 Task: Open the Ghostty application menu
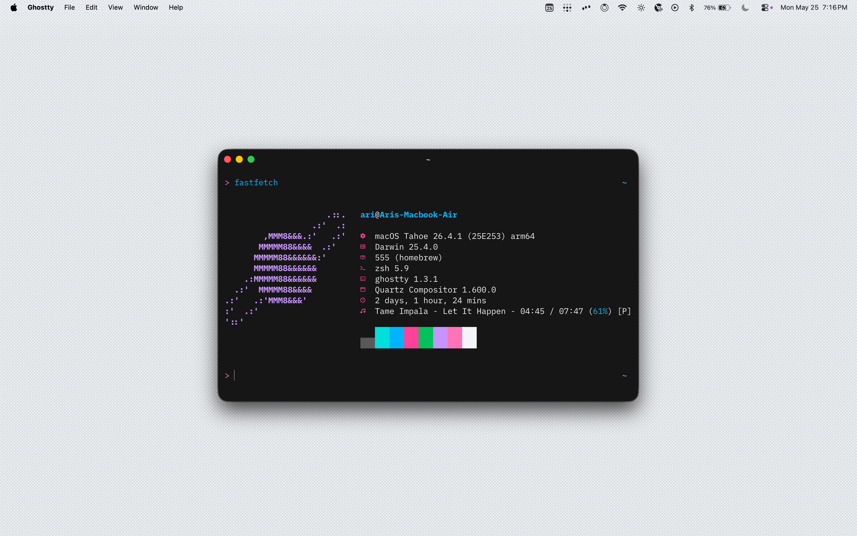[x=40, y=8]
